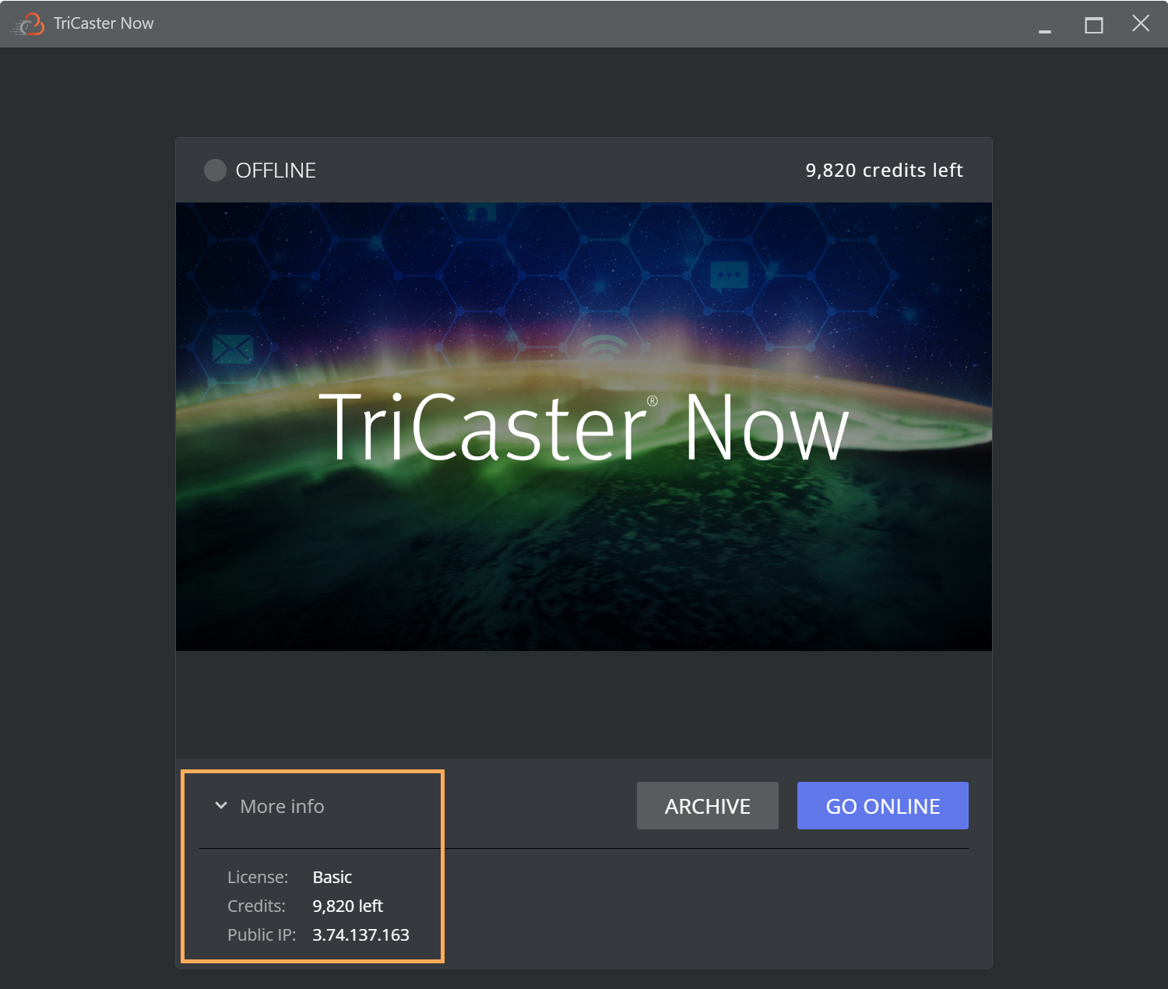Click the TriCaster Now splash image
1168x989 pixels.
(x=584, y=427)
